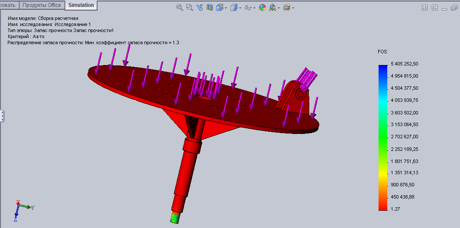Image resolution: width=460 pixels, height=228 pixels.
Task: Click legend value 4 504 377,50
Action: coord(404,88)
